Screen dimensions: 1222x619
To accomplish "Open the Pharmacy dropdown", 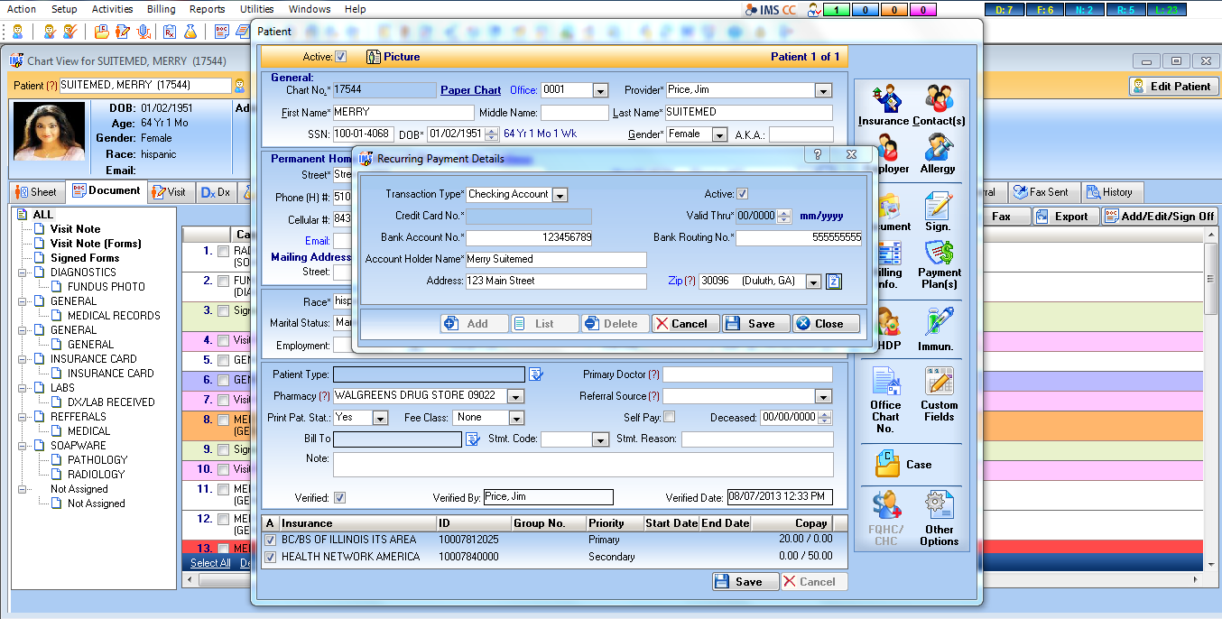I will click(x=515, y=396).
